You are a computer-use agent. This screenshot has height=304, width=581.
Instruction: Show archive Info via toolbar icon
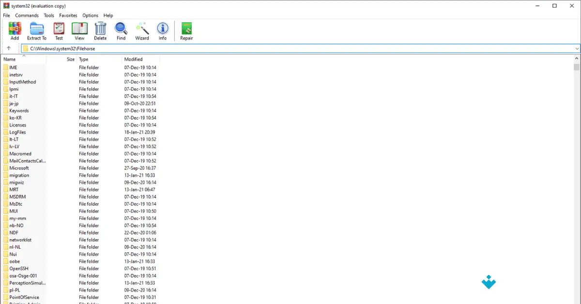coord(162,30)
